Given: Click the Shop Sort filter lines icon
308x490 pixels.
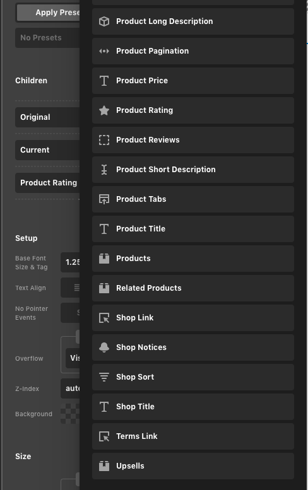Looking at the screenshot, I should click(104, 377).
